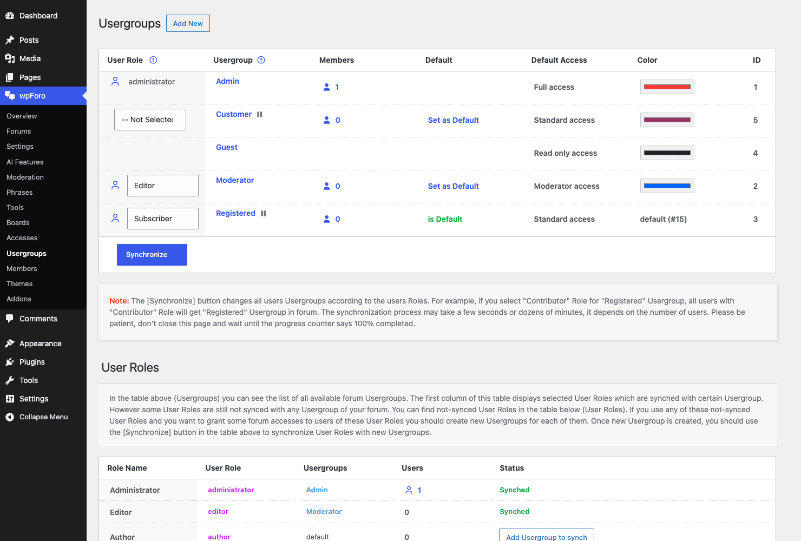Open the Addons submenu item
Screen dimensions: 801x541
[x=19, y=299]
